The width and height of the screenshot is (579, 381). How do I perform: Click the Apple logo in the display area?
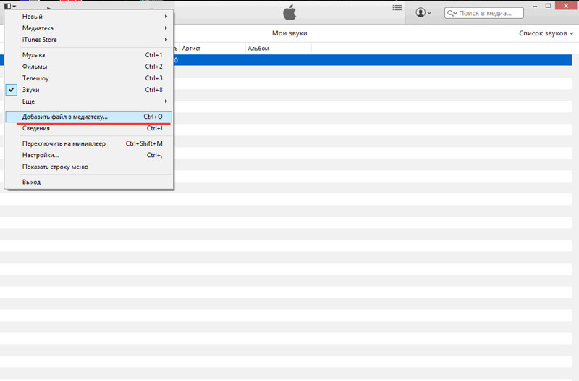click(289, 12)
